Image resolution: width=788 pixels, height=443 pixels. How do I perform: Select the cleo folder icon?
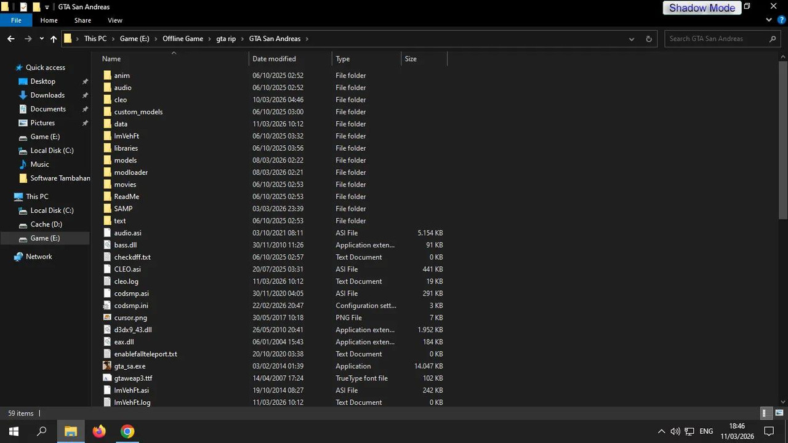[108, 100]
